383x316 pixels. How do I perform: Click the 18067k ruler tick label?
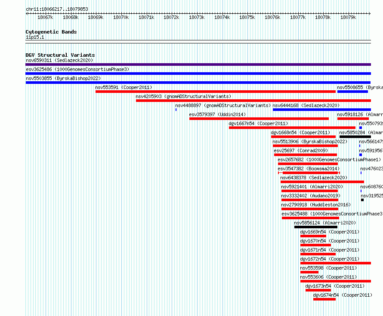[45, 17]
